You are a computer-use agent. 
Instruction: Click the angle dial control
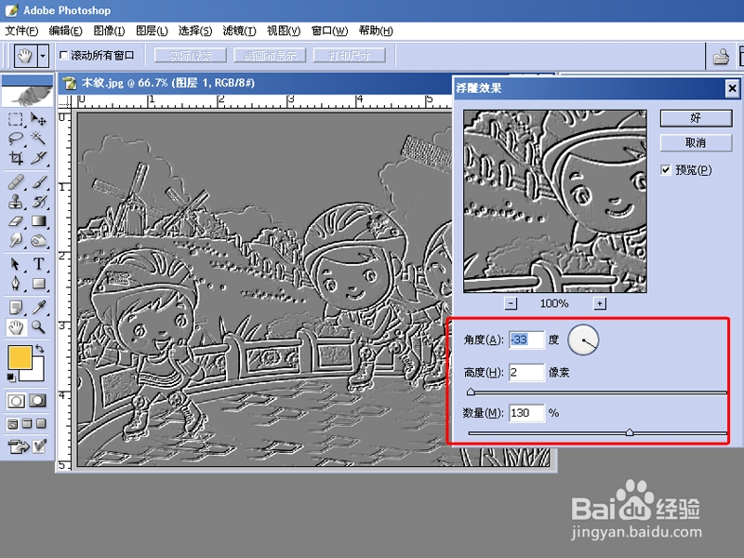click(583, 339)
